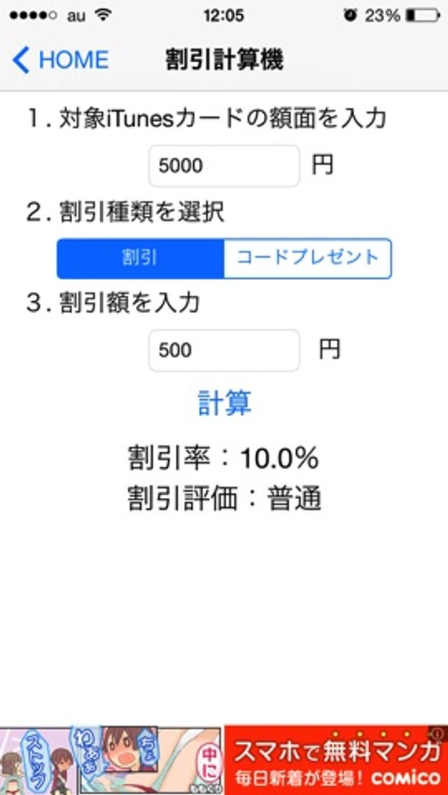The image size is (448, 795).
Task: Tap the 23% battery percentage text
Action: tap(382, 15)
